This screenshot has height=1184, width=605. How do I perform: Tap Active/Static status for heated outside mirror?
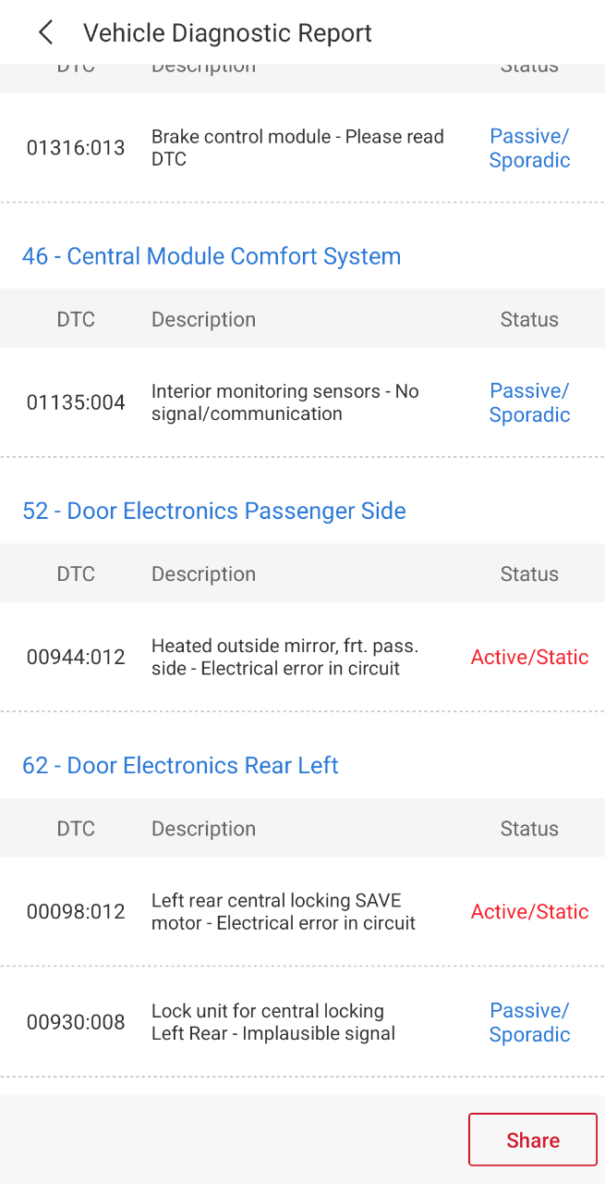(529, 657)
